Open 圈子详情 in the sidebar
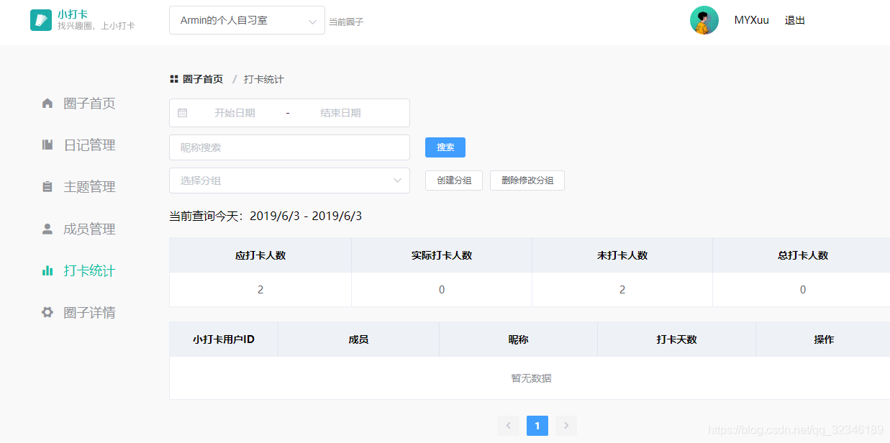 click(x=89, y=312)
